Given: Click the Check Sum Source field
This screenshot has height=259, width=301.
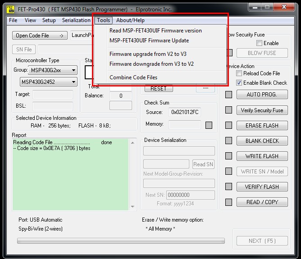Looking at the screenshot, I should (x=185, y=112).
